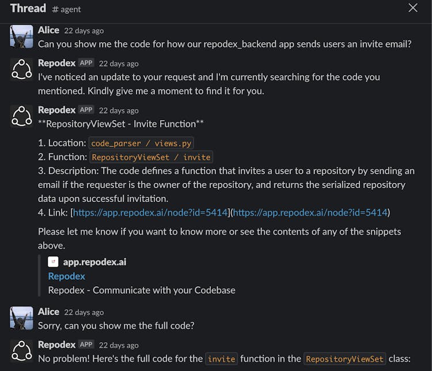This screenshot has height=371, width=432.
Task: Click Alice's name on first message
Action: pos(48,30)
